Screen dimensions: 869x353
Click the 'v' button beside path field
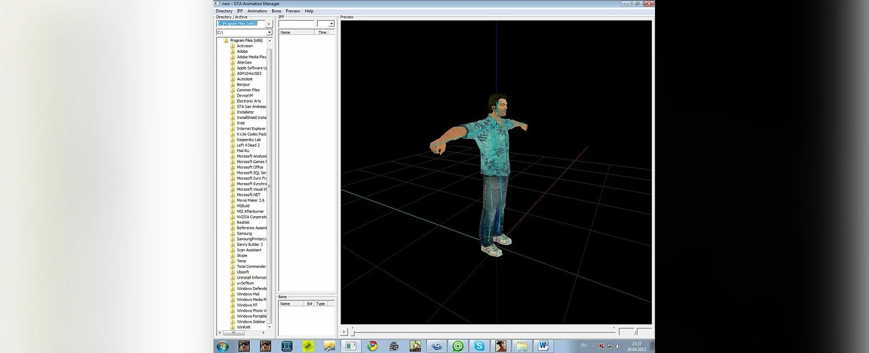pos(269,24)
